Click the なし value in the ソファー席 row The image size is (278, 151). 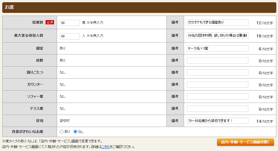coord(62,96)
